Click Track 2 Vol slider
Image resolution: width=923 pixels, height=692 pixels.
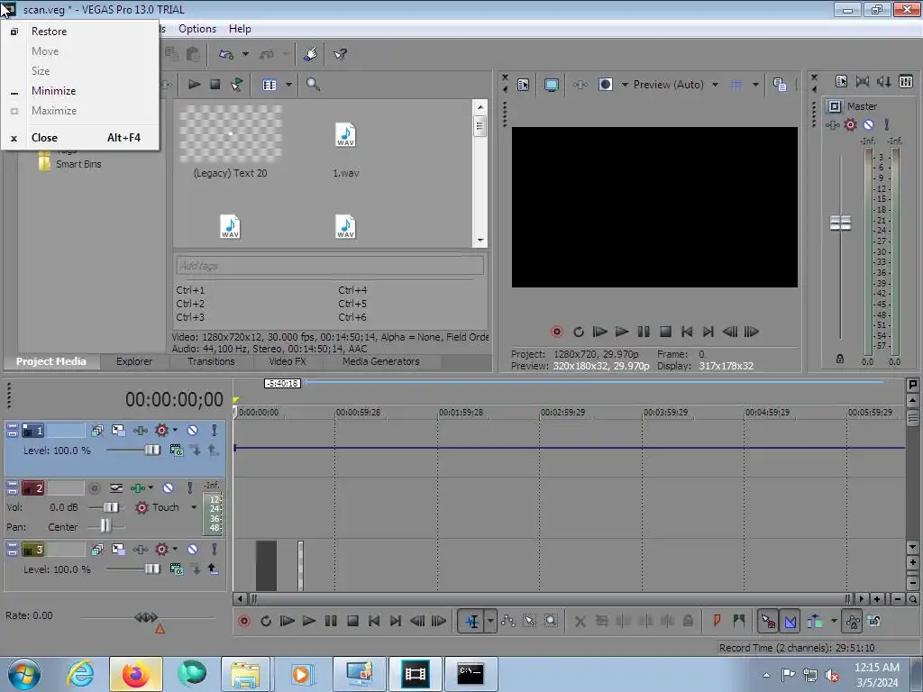point(111,507)
